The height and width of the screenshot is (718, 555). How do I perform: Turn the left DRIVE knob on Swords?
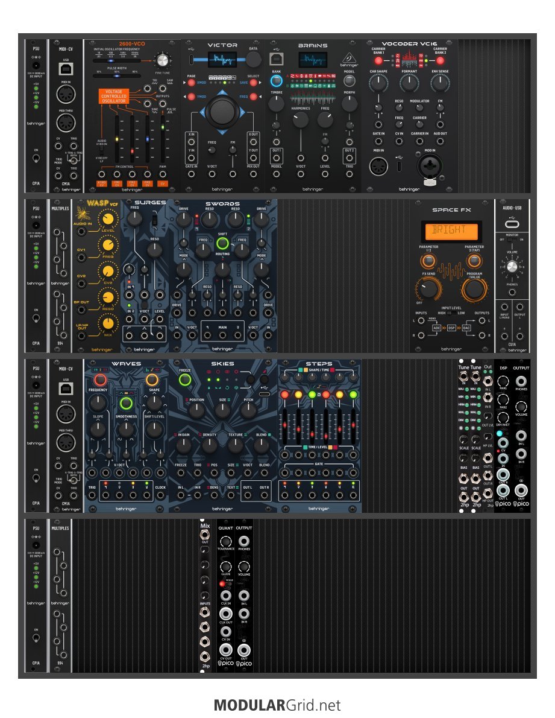tap(183, 220)
